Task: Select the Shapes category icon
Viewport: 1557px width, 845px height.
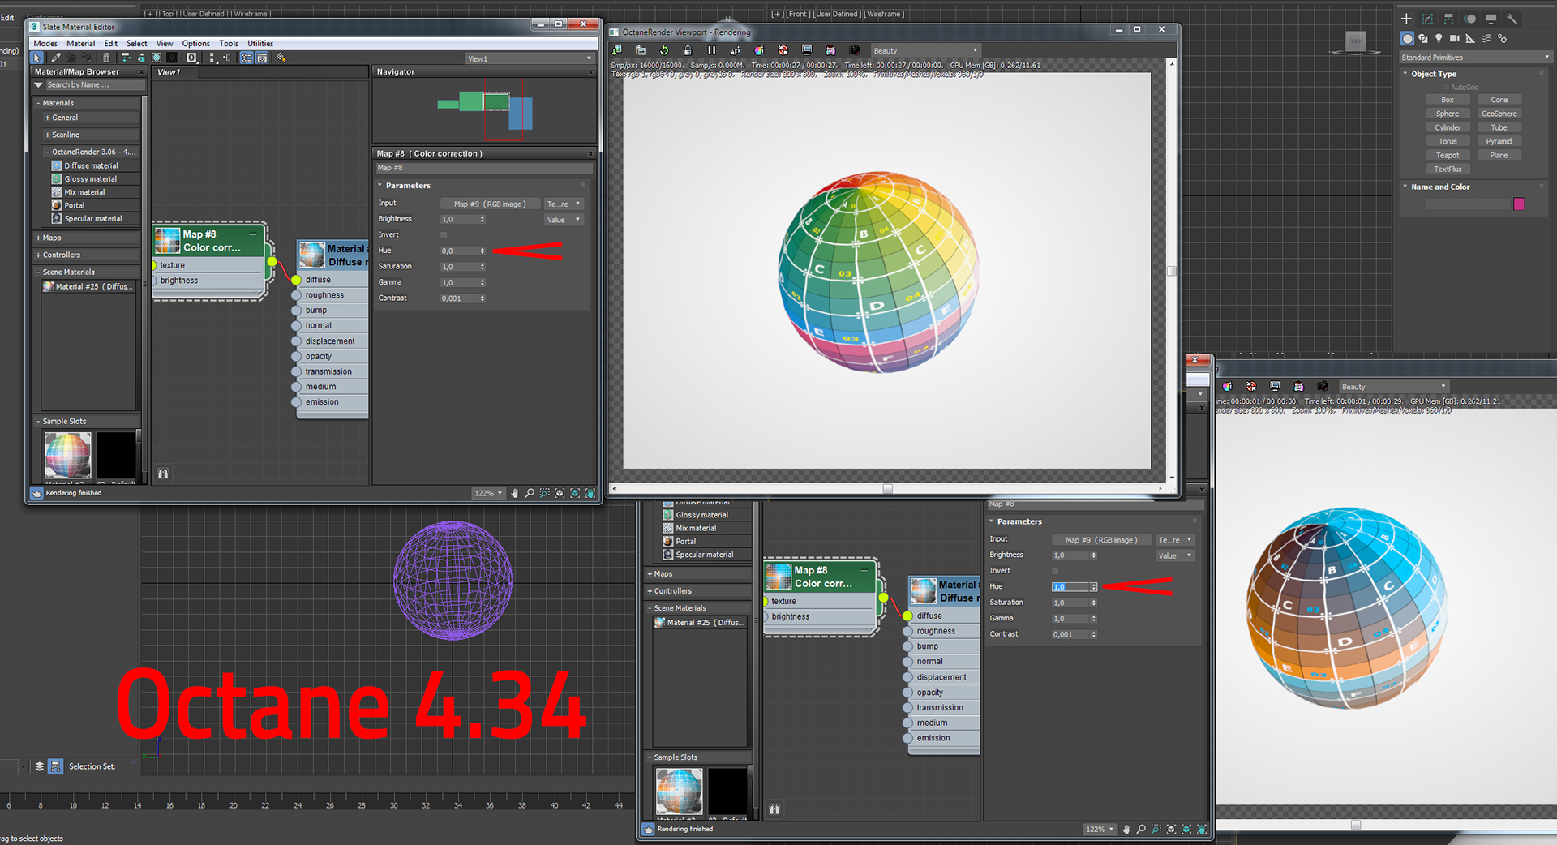Action: coord(1423,38)
